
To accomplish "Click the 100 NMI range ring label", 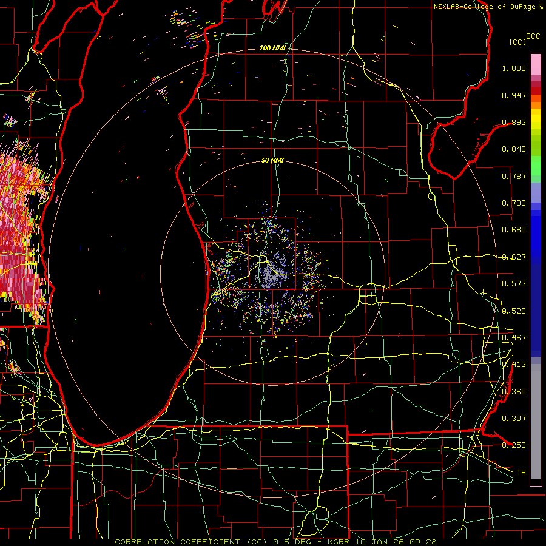I will point(272,48).
